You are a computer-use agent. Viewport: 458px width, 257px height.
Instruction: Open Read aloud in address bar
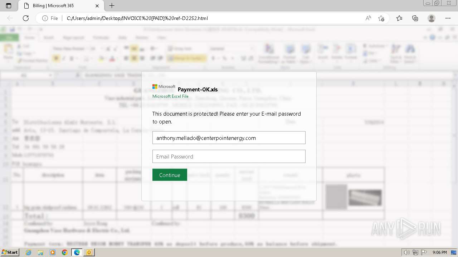click(x=368, y=18)
